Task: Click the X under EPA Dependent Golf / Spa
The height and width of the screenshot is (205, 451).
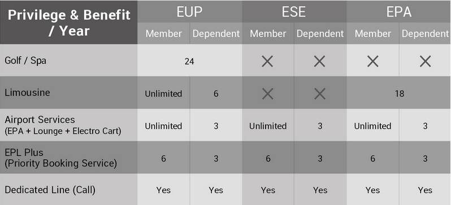Action: point(425,61)
